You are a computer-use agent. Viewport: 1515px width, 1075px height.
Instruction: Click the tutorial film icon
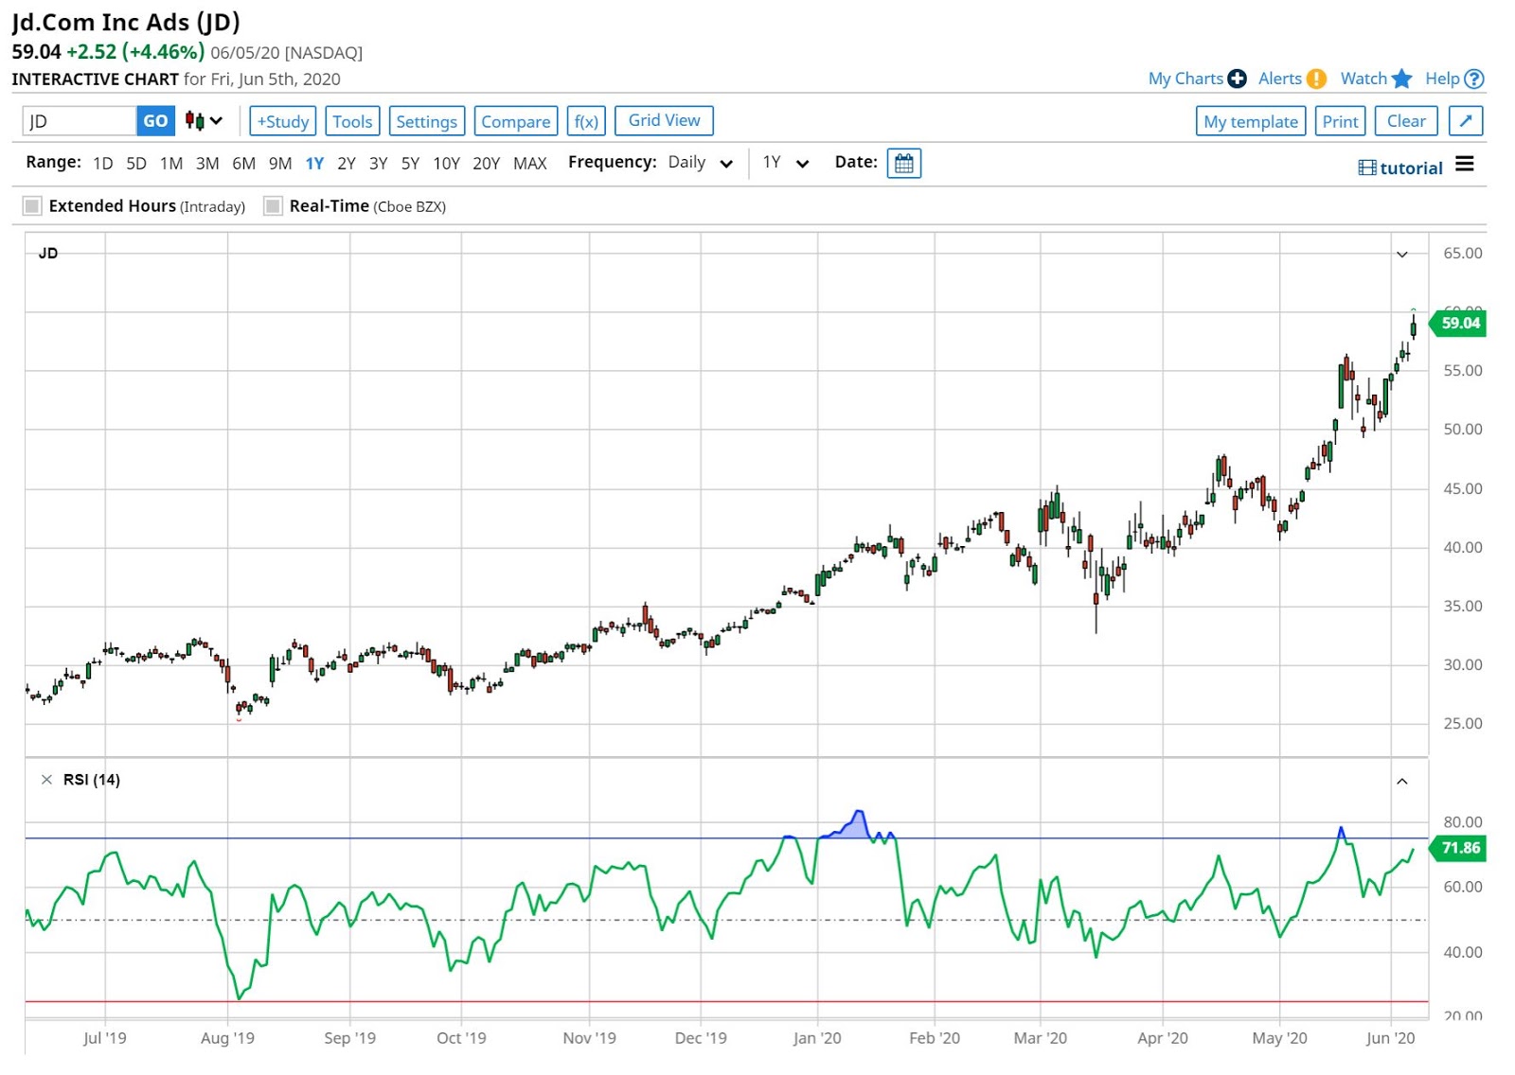tap(1367, 167)
